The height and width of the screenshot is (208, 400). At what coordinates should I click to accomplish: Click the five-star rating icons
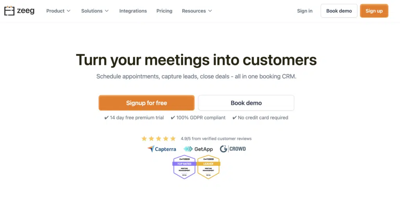[159, 139]
